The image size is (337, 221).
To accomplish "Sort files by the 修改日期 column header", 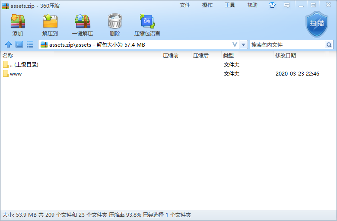I will (285, 56).
